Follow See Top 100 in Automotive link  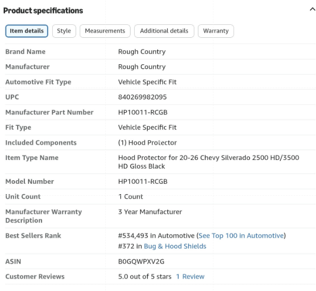click(241, 236)
